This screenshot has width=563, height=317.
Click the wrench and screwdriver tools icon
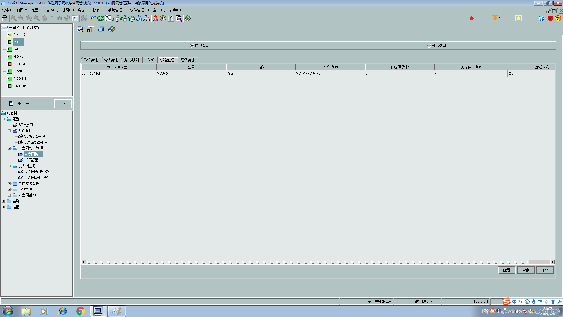click(x=84, y=18)
